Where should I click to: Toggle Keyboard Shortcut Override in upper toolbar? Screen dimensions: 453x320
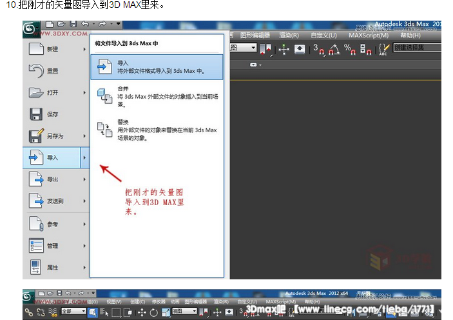click(300, 49)
